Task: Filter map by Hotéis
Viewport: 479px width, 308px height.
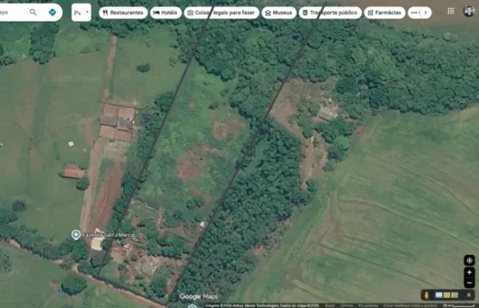Action: 166,12
